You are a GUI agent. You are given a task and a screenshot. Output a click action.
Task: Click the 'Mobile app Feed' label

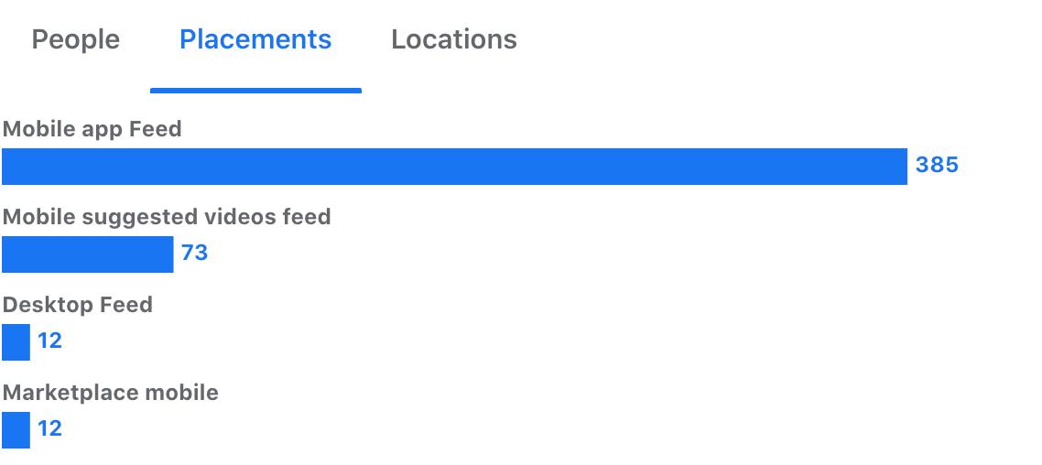92,129
